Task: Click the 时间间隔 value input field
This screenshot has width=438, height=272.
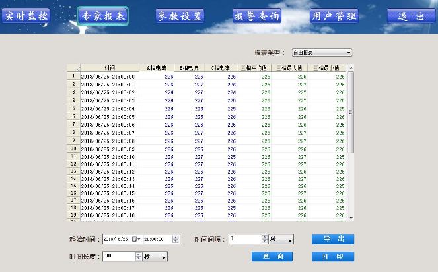Action: 245,239
